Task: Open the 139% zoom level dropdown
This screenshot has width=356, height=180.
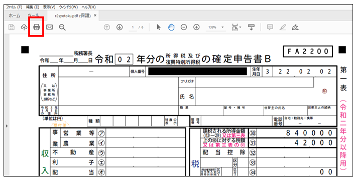Action: pos(216,27)
